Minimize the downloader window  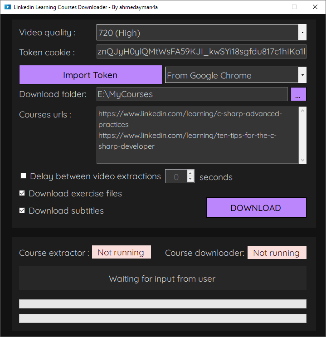274,7
